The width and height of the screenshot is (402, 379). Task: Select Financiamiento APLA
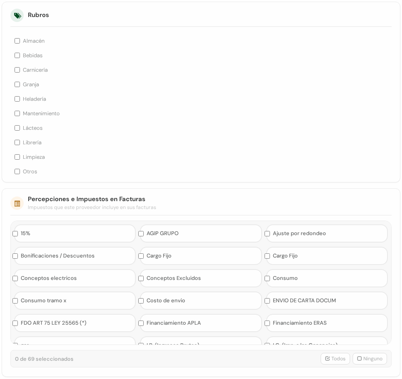(141, 323)
